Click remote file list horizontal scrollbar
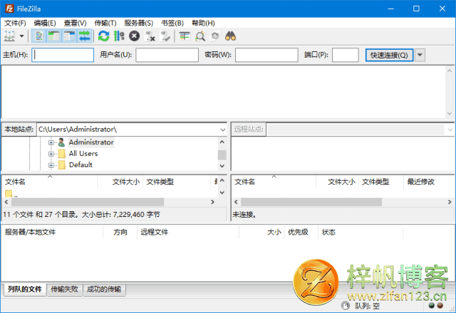 tap(311, 202)
